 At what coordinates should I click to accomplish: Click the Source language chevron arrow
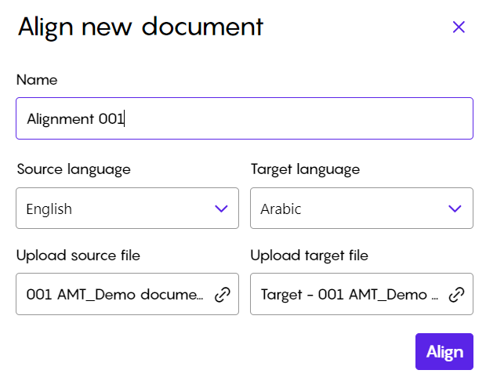point(221,209)
